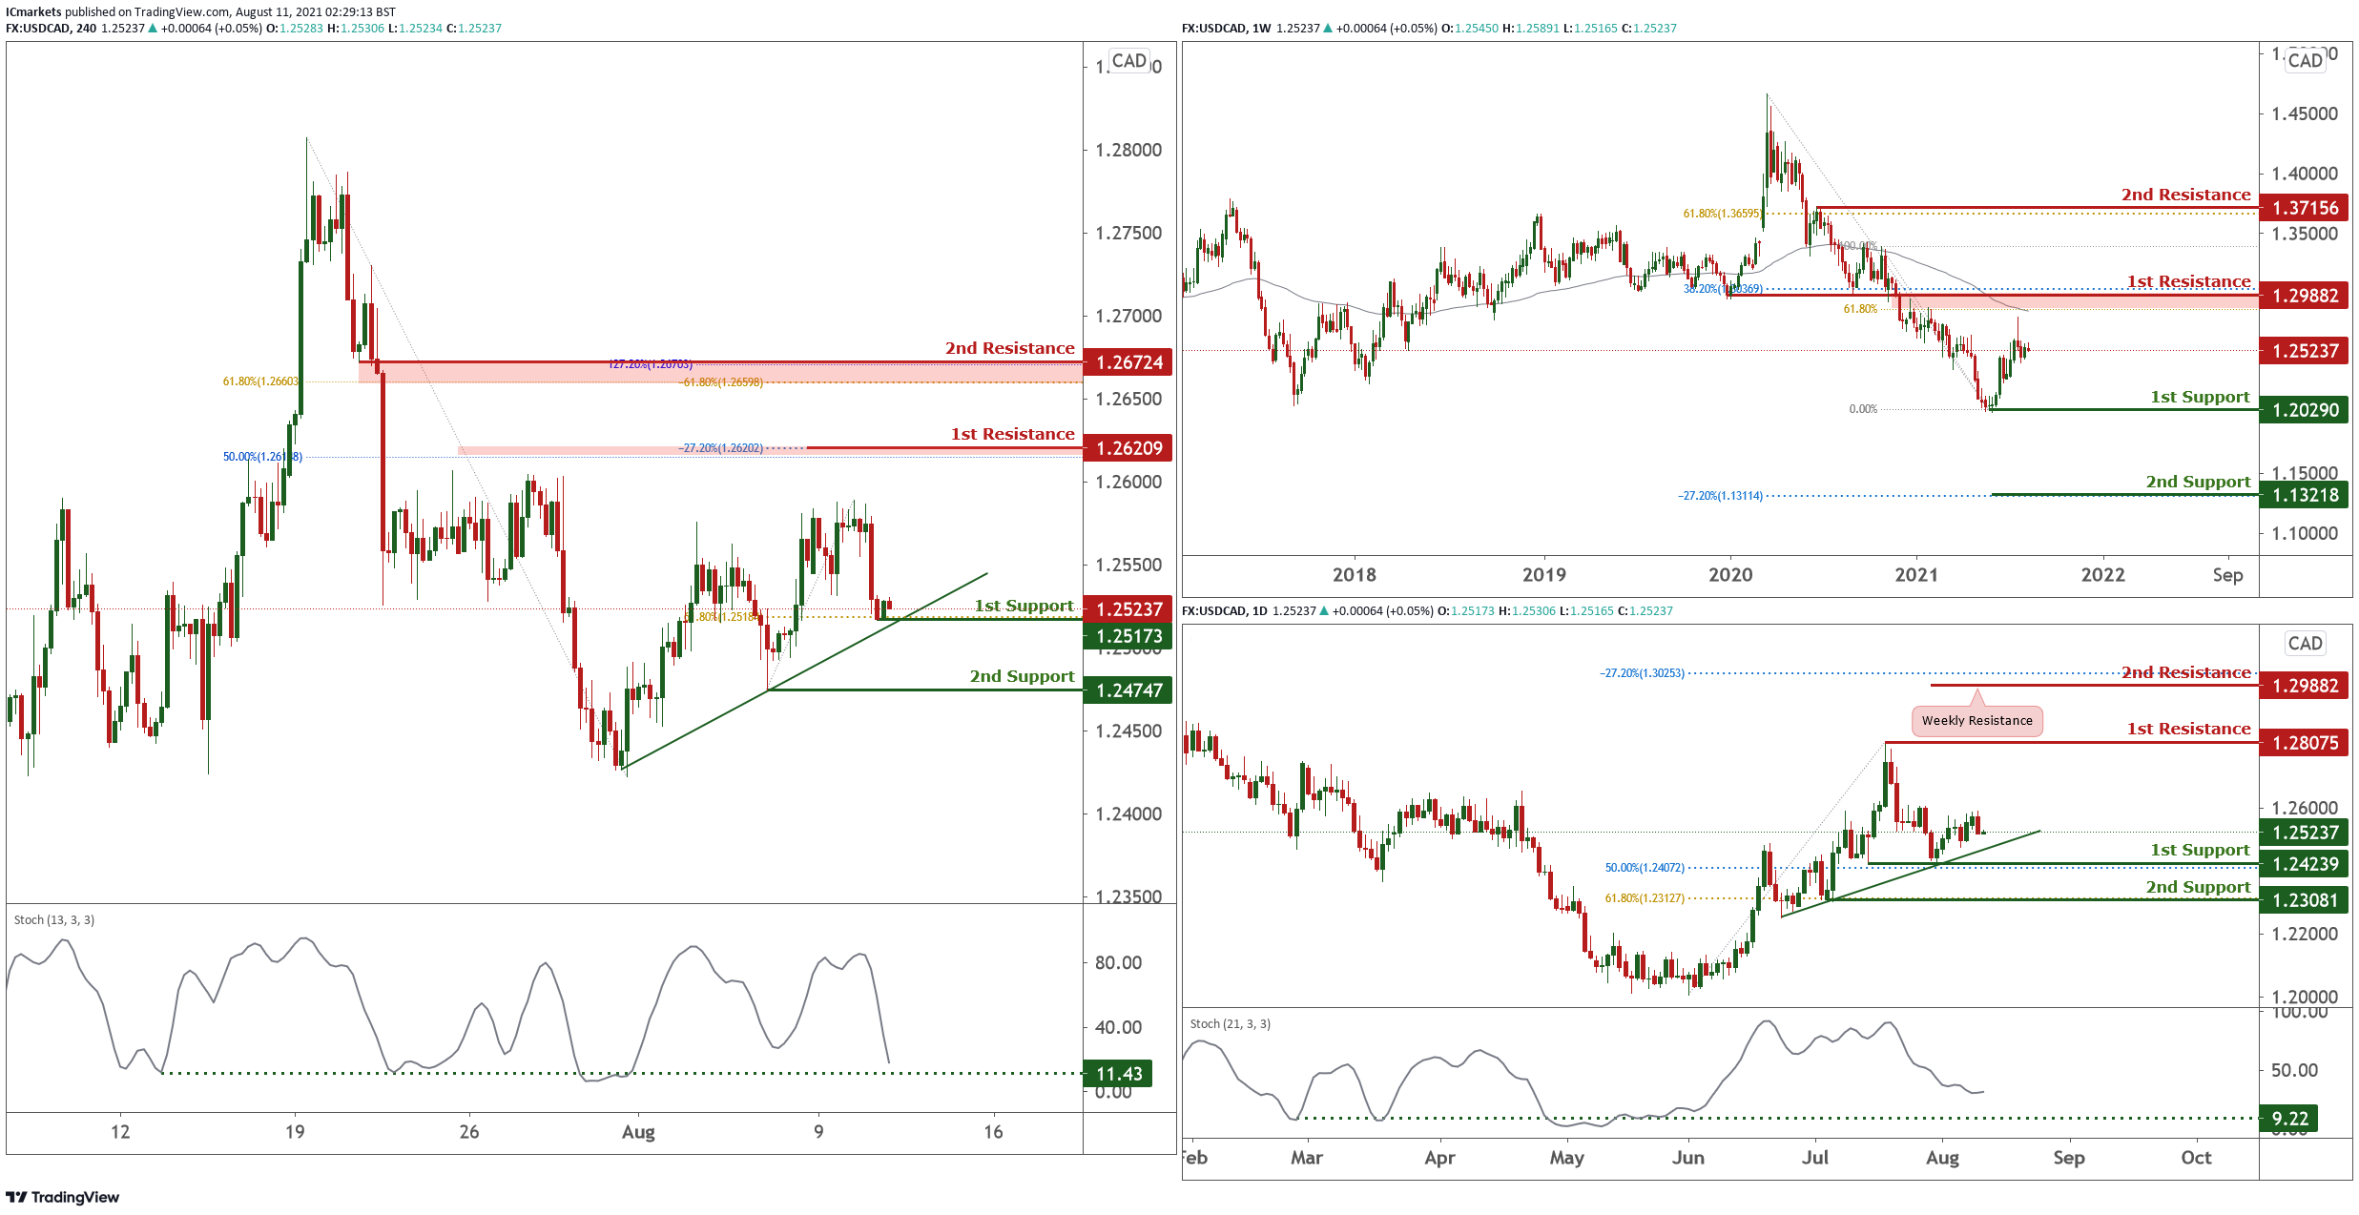Viewport: 2359px width, 1215px height.
Task: Click the 0.00% Fibonacci label on weekly chart
Action: tap(1863, 409)
